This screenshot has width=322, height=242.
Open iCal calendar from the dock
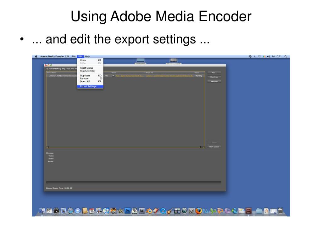[x=92, y=211]
